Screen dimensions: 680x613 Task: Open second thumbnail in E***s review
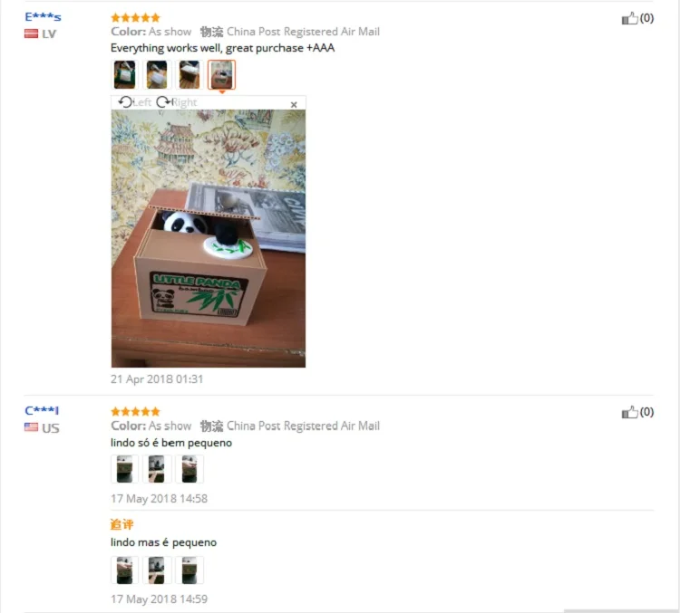tap(157, 74)
